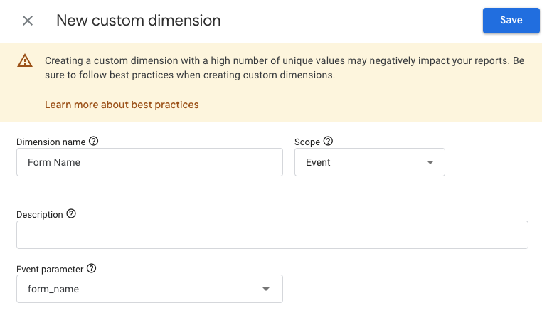Screen dimensions: 542x313
Task: Open Learn more about best practices link
Action: (122, 105)
